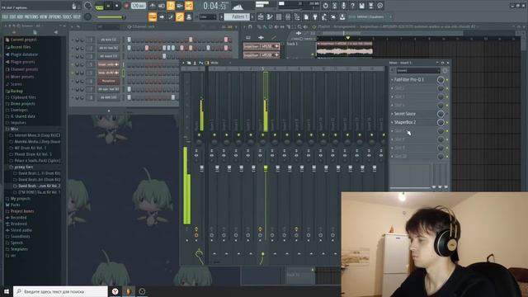This screenshot has height=297, width=528.
Task: Open the Pattern 1 selector
Action: 238,16
